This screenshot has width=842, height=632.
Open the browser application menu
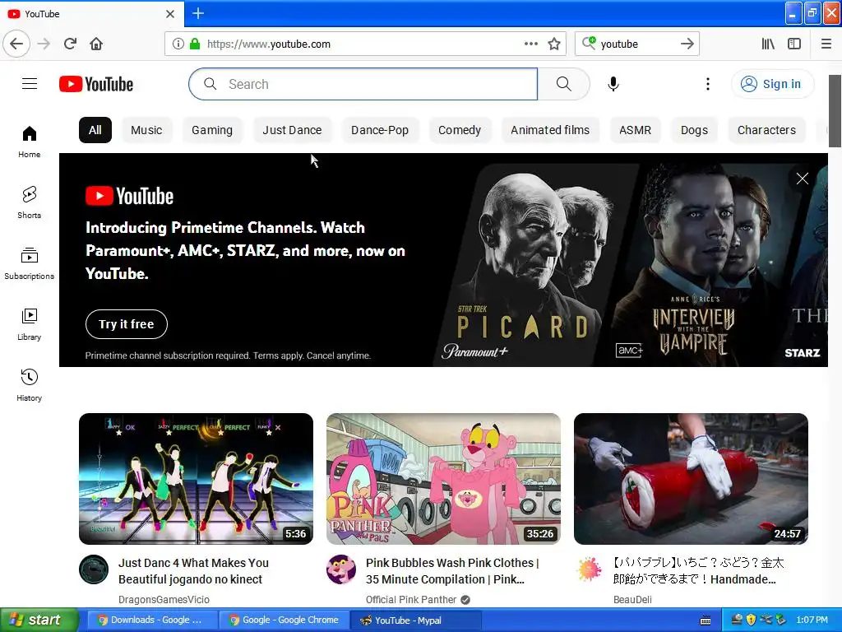(x=826, y=44)
